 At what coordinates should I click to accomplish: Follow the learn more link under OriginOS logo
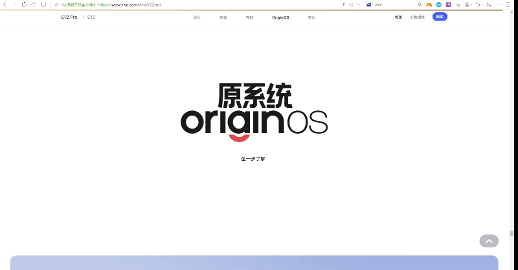(253, 159)
